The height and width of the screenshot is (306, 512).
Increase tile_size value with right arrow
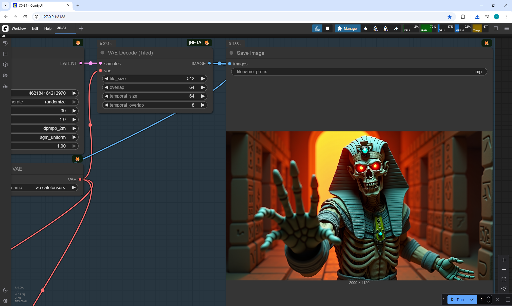(x=203, y=78)
